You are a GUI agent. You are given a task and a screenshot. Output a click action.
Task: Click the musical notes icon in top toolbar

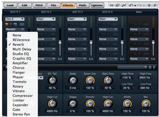coord(124,5)
